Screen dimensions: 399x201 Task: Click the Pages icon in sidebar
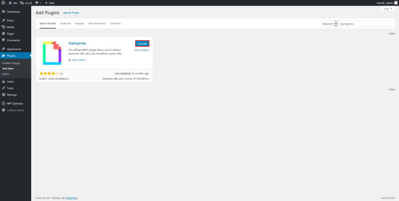click(x=4, y=33)
